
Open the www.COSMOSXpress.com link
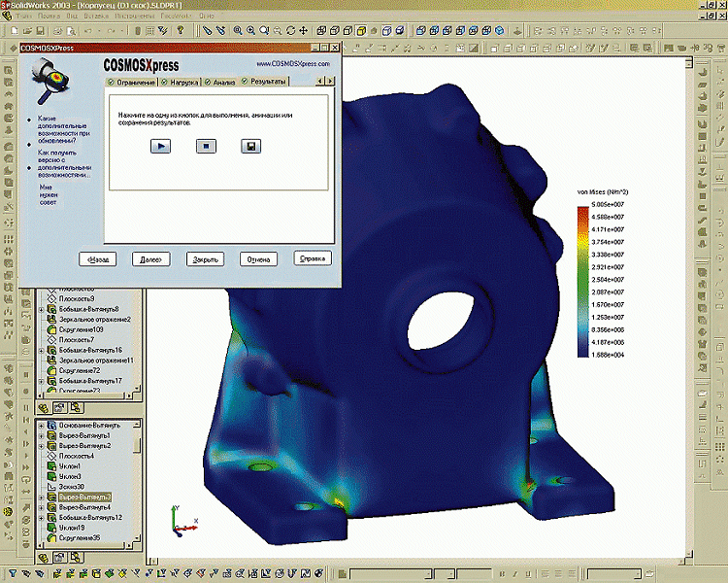tap(293, 64)
